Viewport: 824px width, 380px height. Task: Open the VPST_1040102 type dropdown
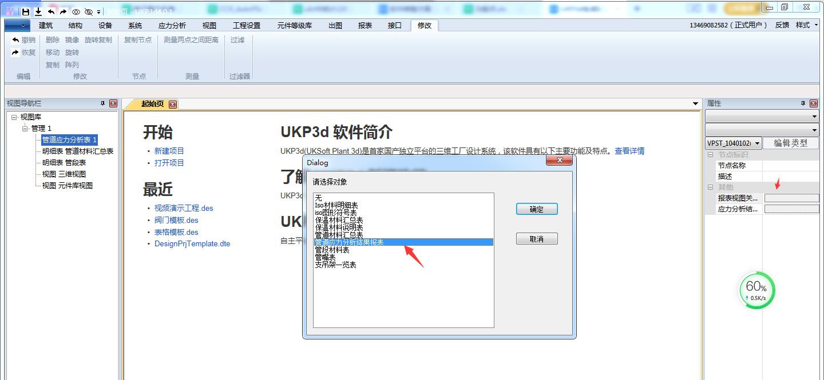click(x=758, y=143)
